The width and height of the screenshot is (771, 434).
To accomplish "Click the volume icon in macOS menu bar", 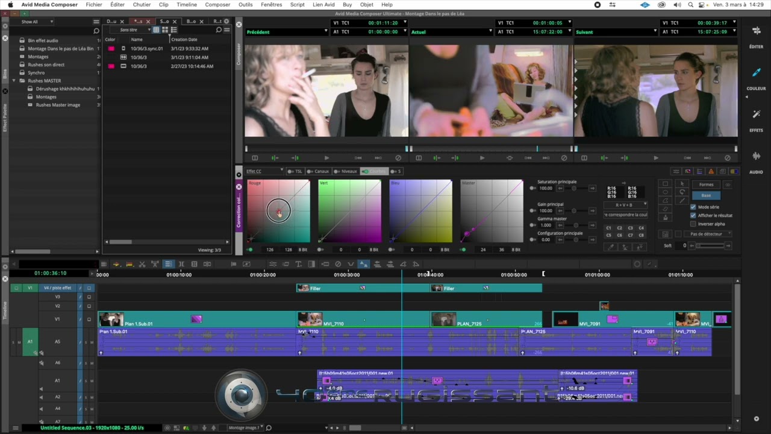I will coord(677,5).
